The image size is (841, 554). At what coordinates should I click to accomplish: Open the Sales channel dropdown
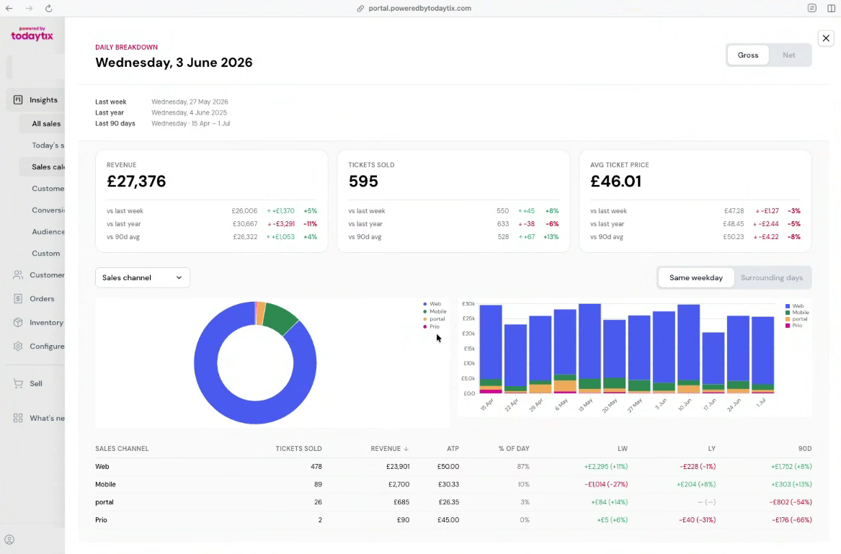(x=143, y=278)
